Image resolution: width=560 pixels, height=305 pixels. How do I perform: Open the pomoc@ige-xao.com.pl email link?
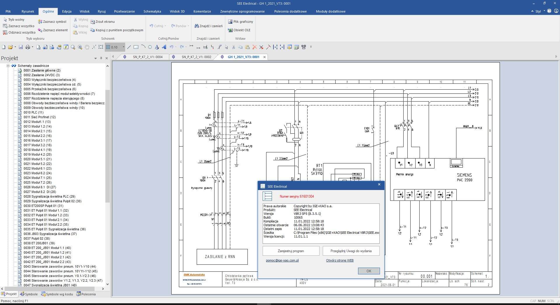pos(282,260)
